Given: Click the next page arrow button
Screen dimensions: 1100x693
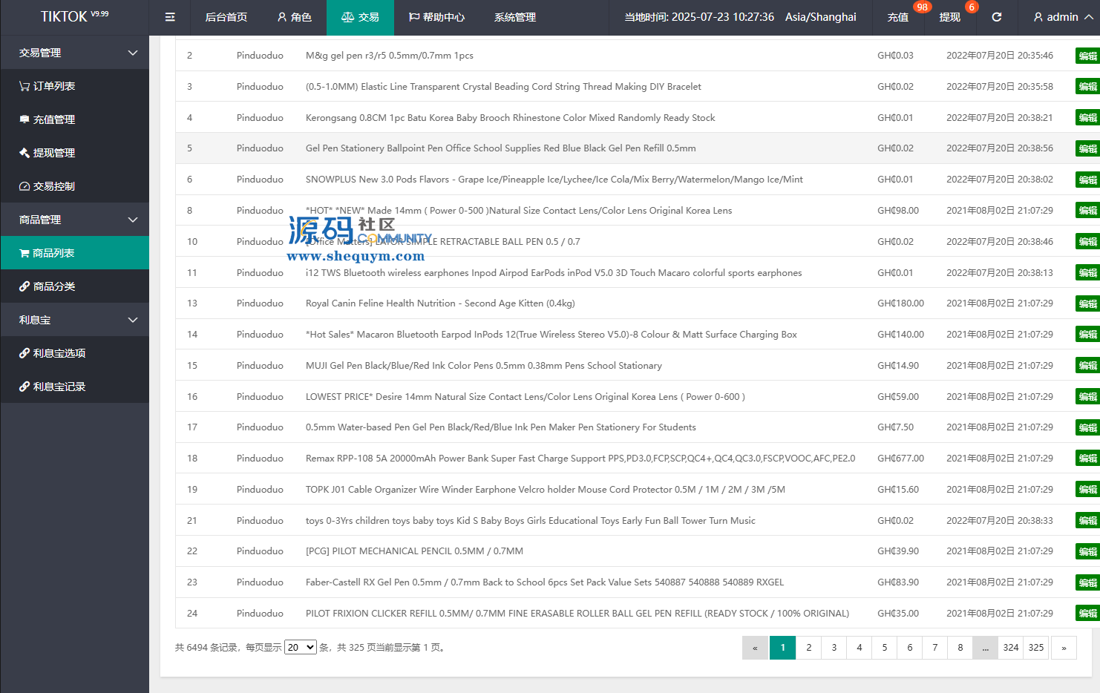Looking at the screenshot, I should (x=1064, y=648).
